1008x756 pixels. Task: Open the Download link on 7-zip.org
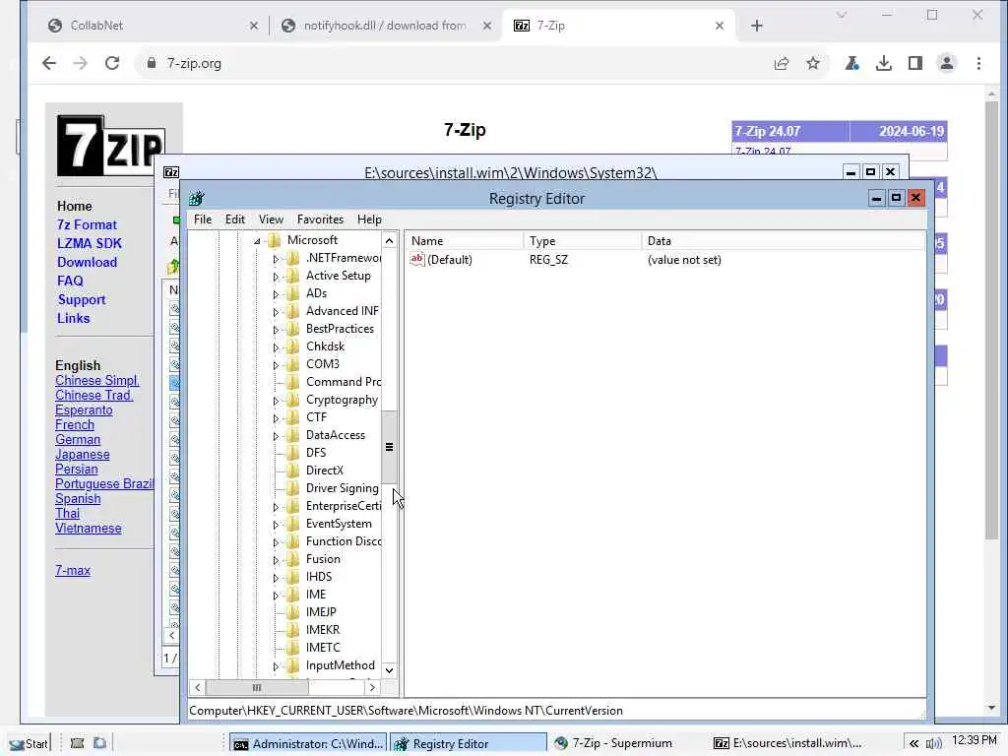[87, 262]
